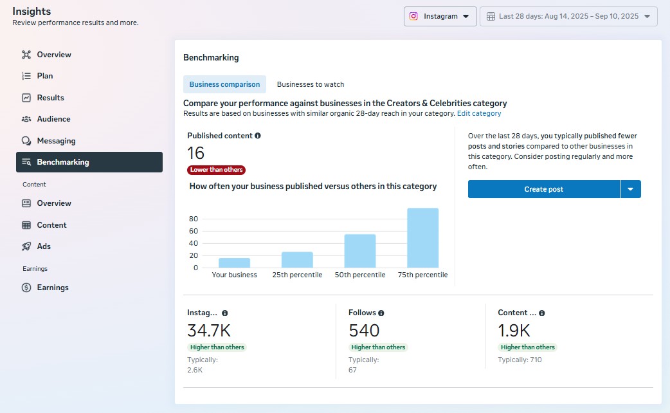
Task: Click the published content count 16
Action: pos(195,153)
